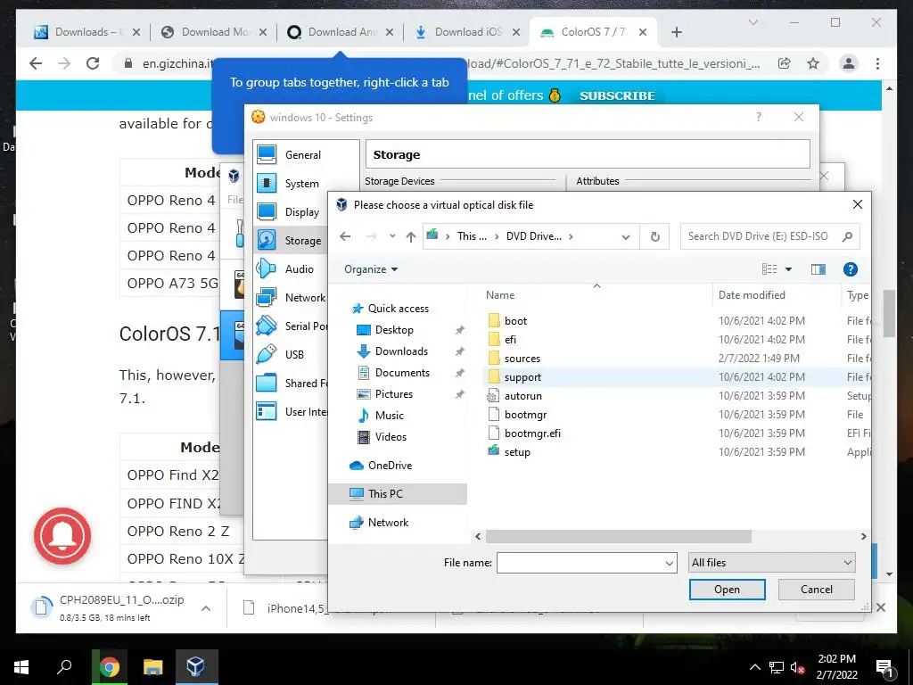Expand the File name history dropdown
Screen dimensions: 913x685
670,564
